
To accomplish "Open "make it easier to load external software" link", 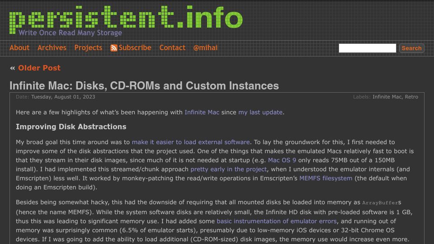I will [x=191, y=142].
